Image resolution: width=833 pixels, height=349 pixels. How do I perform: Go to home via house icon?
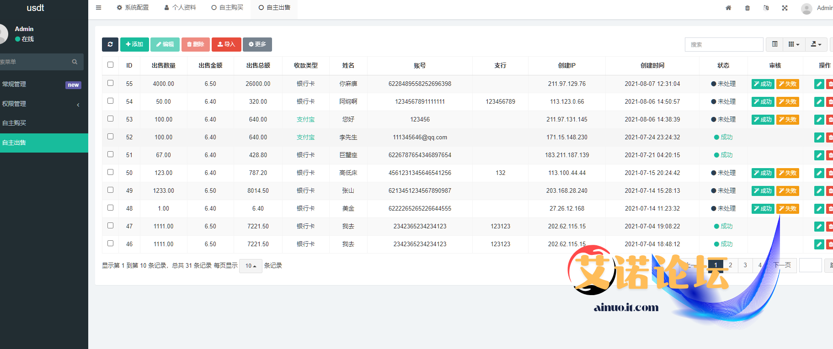coord(728,8)
